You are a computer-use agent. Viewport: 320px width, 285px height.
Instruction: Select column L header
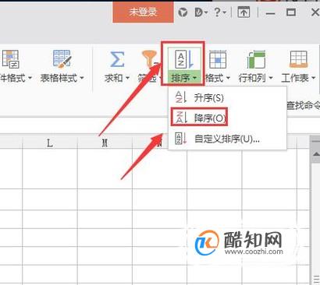[x=50, y=142]
